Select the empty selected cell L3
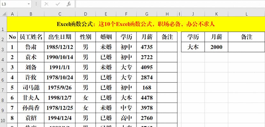 [246, 47]
